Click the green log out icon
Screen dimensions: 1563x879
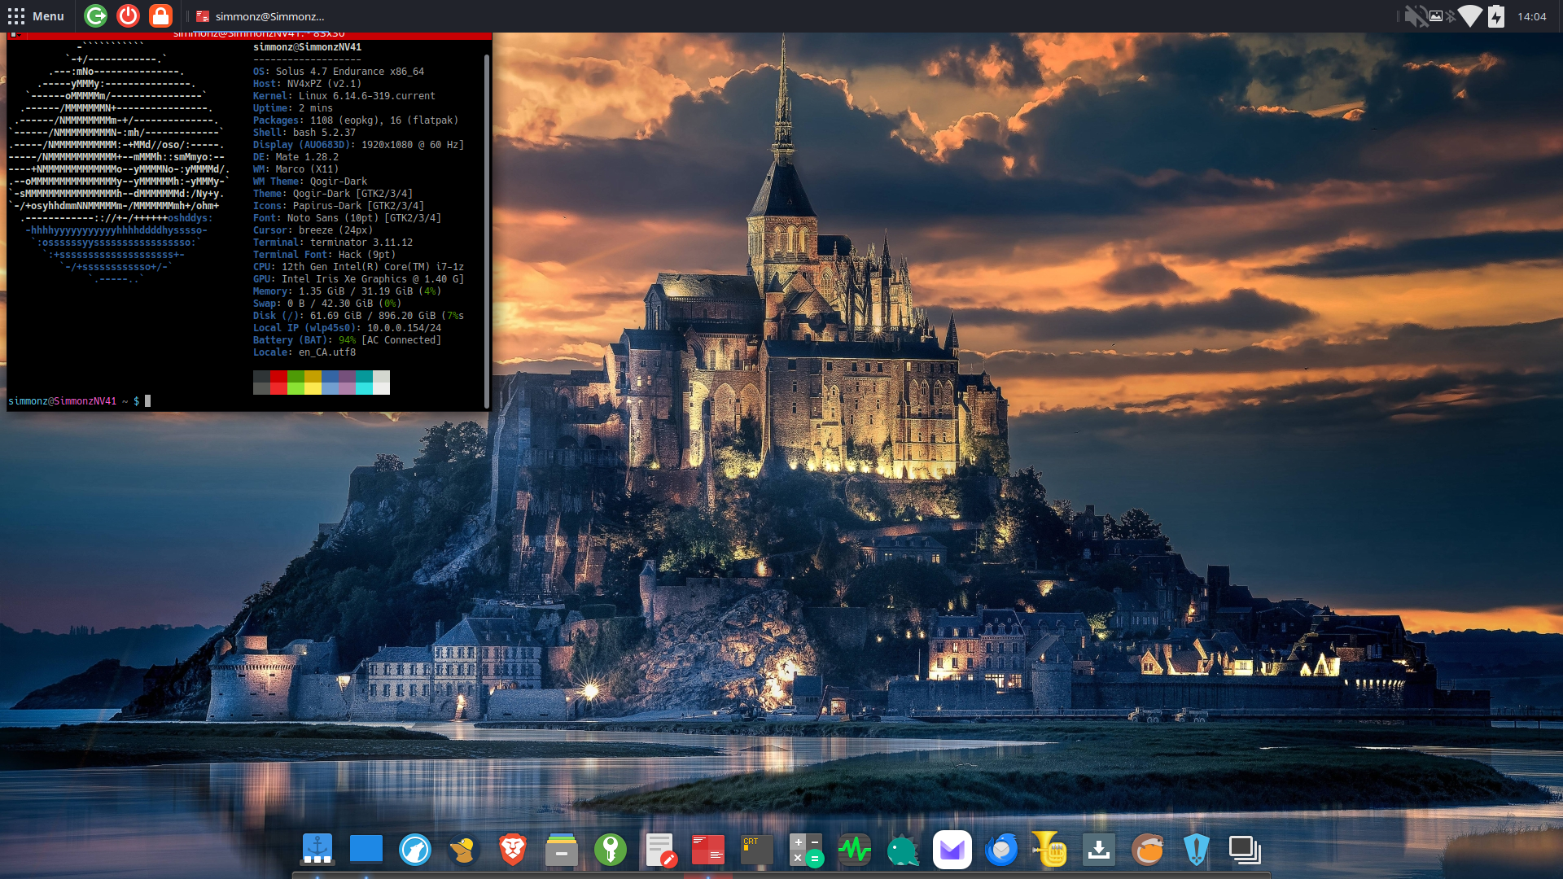[95, 15]
